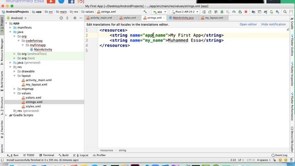Expand the drawable folder
The image size is (295, 166).
(x=15, y=71)
